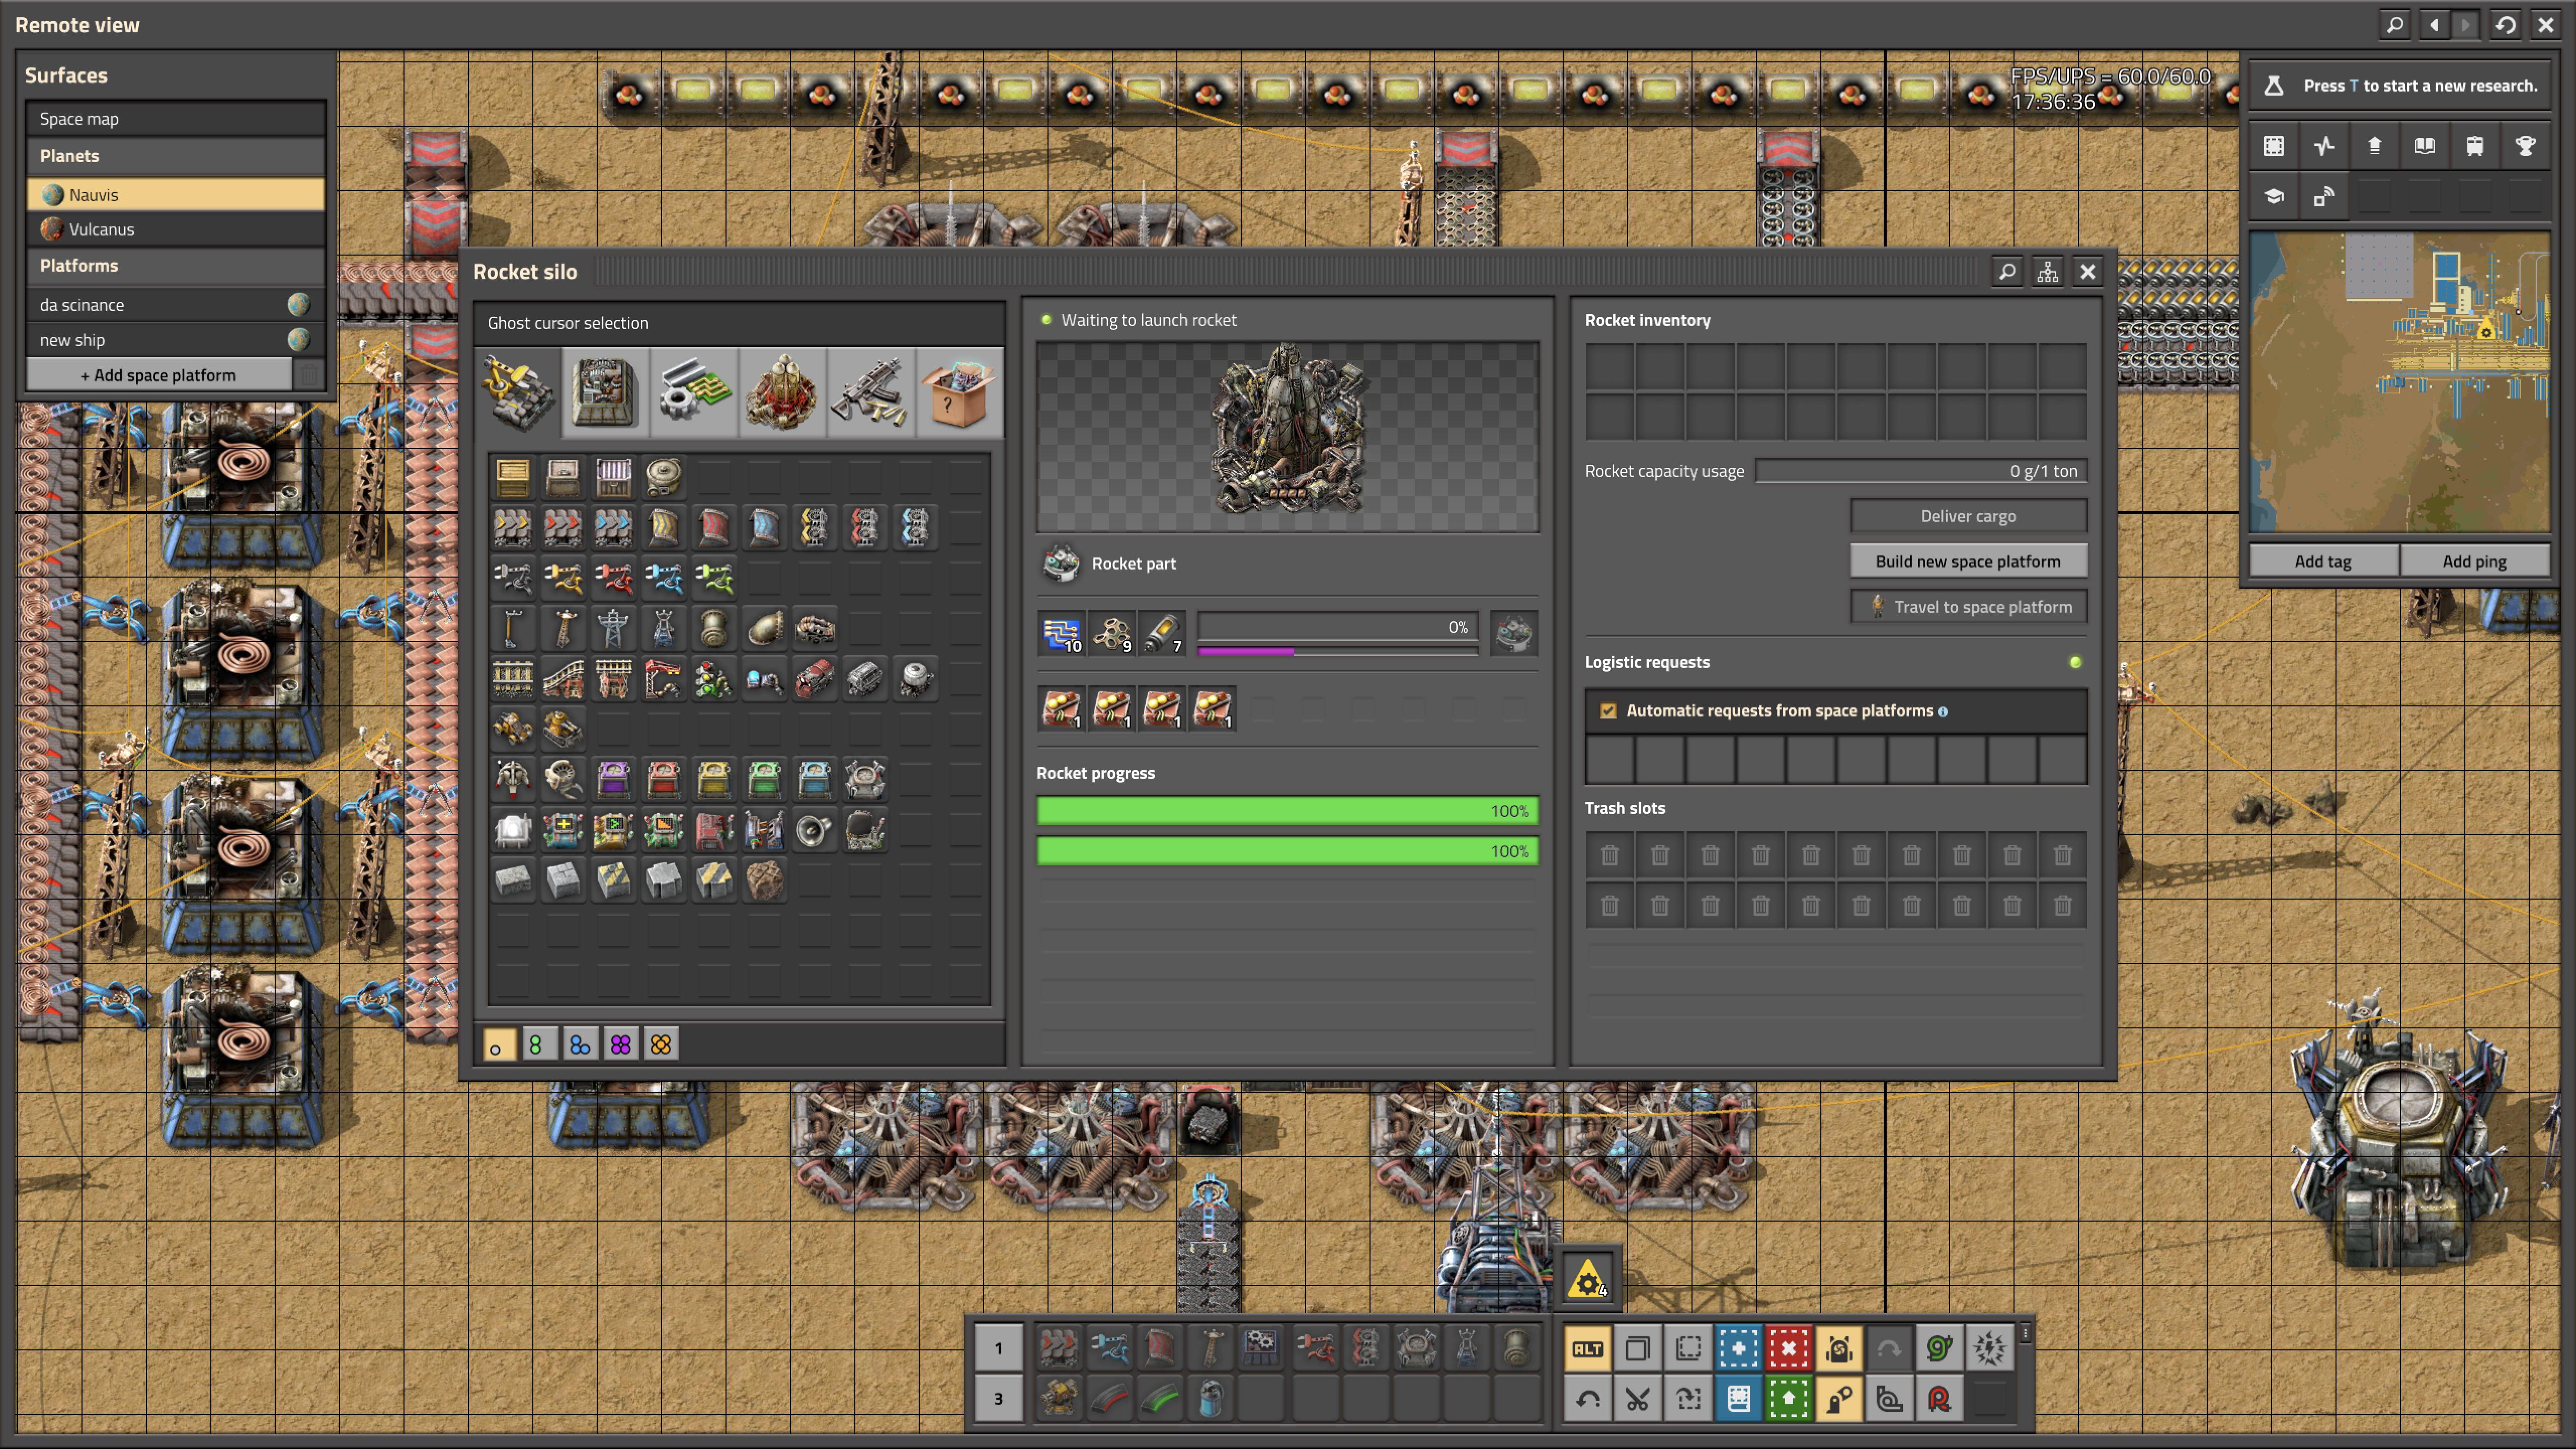Click the minimap preview
2576x1449 pixels.
click(x=2399, y=382)
